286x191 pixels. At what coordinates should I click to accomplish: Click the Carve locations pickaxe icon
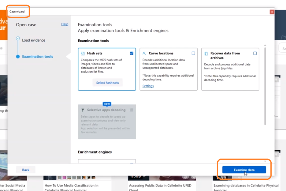pyautogui.click(x=144, y=53)
